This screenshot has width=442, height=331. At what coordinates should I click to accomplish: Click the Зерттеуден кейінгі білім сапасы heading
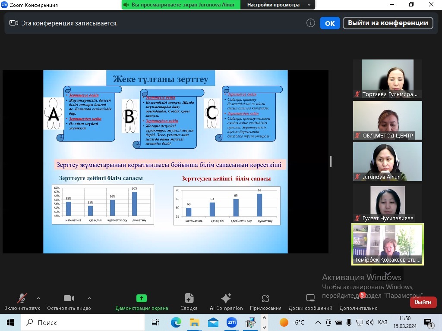(x=226, y=178)
